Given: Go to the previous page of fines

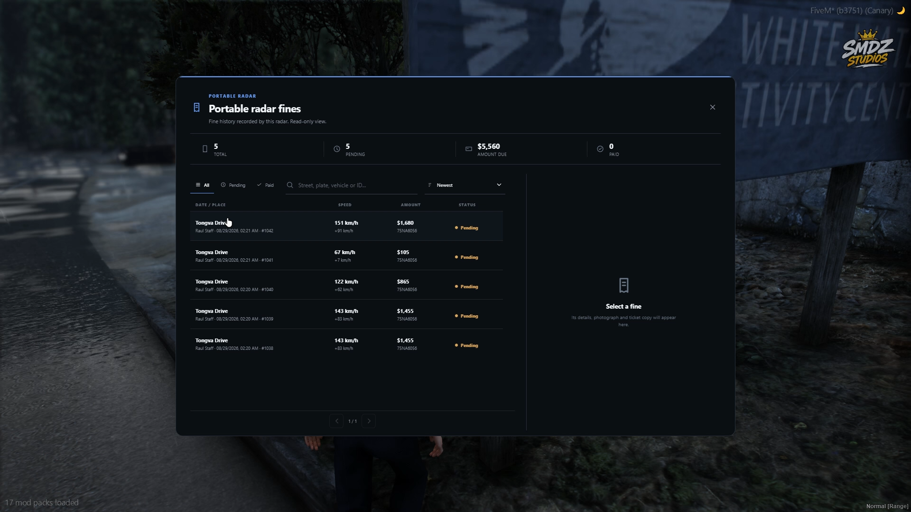Looking at the screenshot, I should pyautogui.click(x=336, y=421).
